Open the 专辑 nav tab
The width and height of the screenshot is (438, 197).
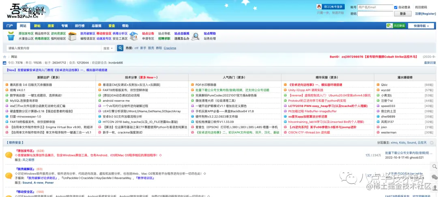point(64,26)
